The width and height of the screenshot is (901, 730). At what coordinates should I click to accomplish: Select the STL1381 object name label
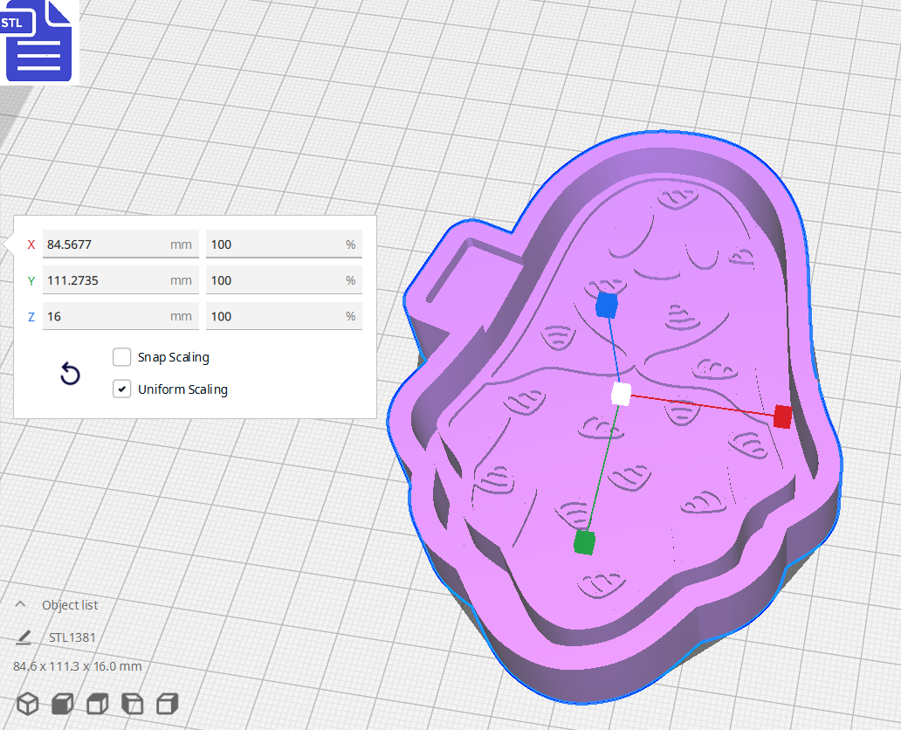[72, 637]
